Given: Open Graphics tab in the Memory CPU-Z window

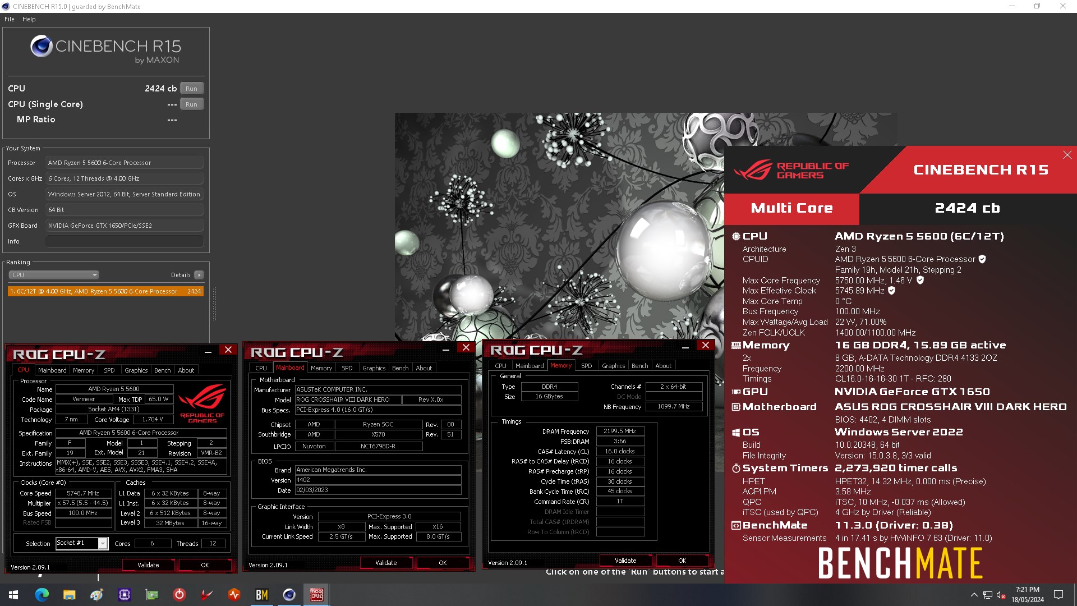Looking at the screenshot, I should click(x=613, y=366).
